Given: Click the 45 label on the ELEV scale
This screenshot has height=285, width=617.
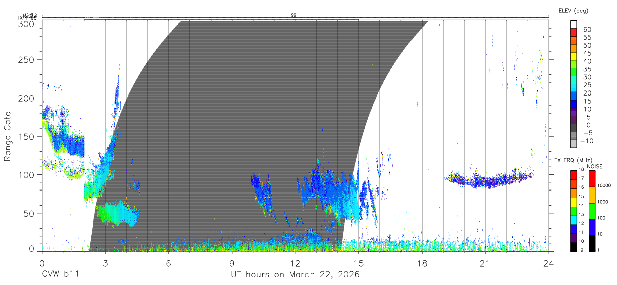Looking at the screenshot, I should [x=587, y=53].
